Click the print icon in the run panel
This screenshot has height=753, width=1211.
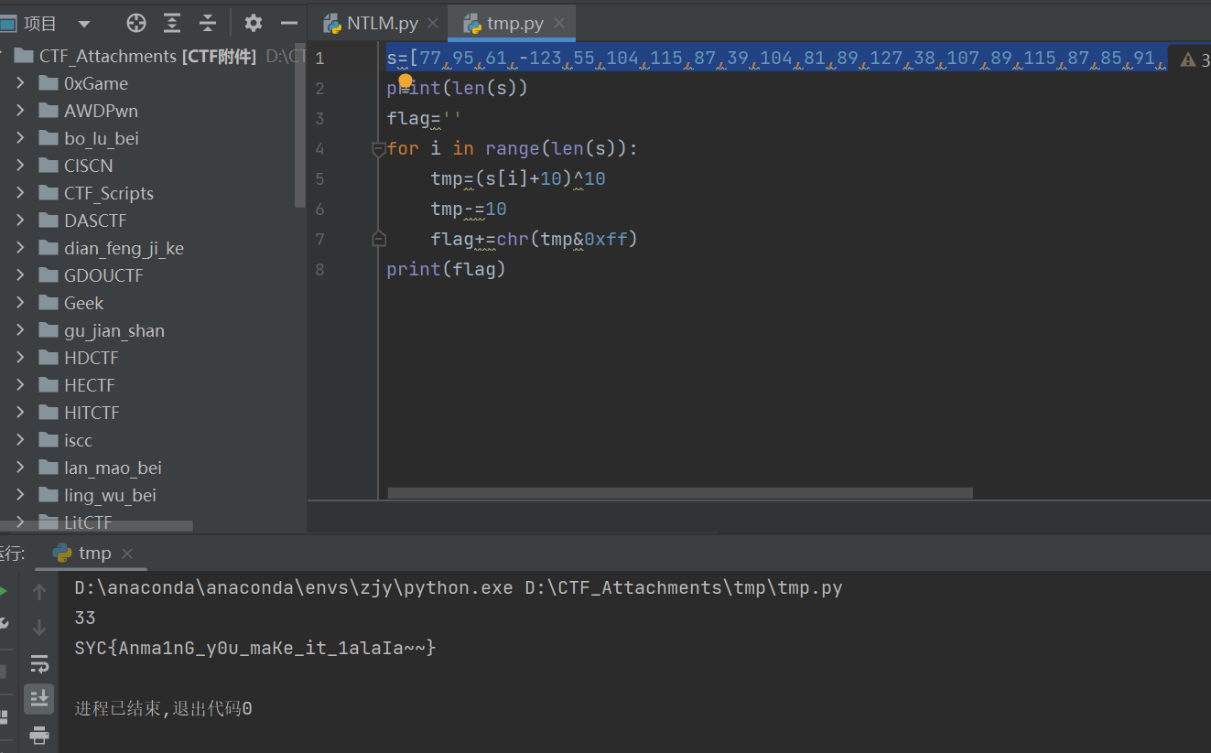38,734
